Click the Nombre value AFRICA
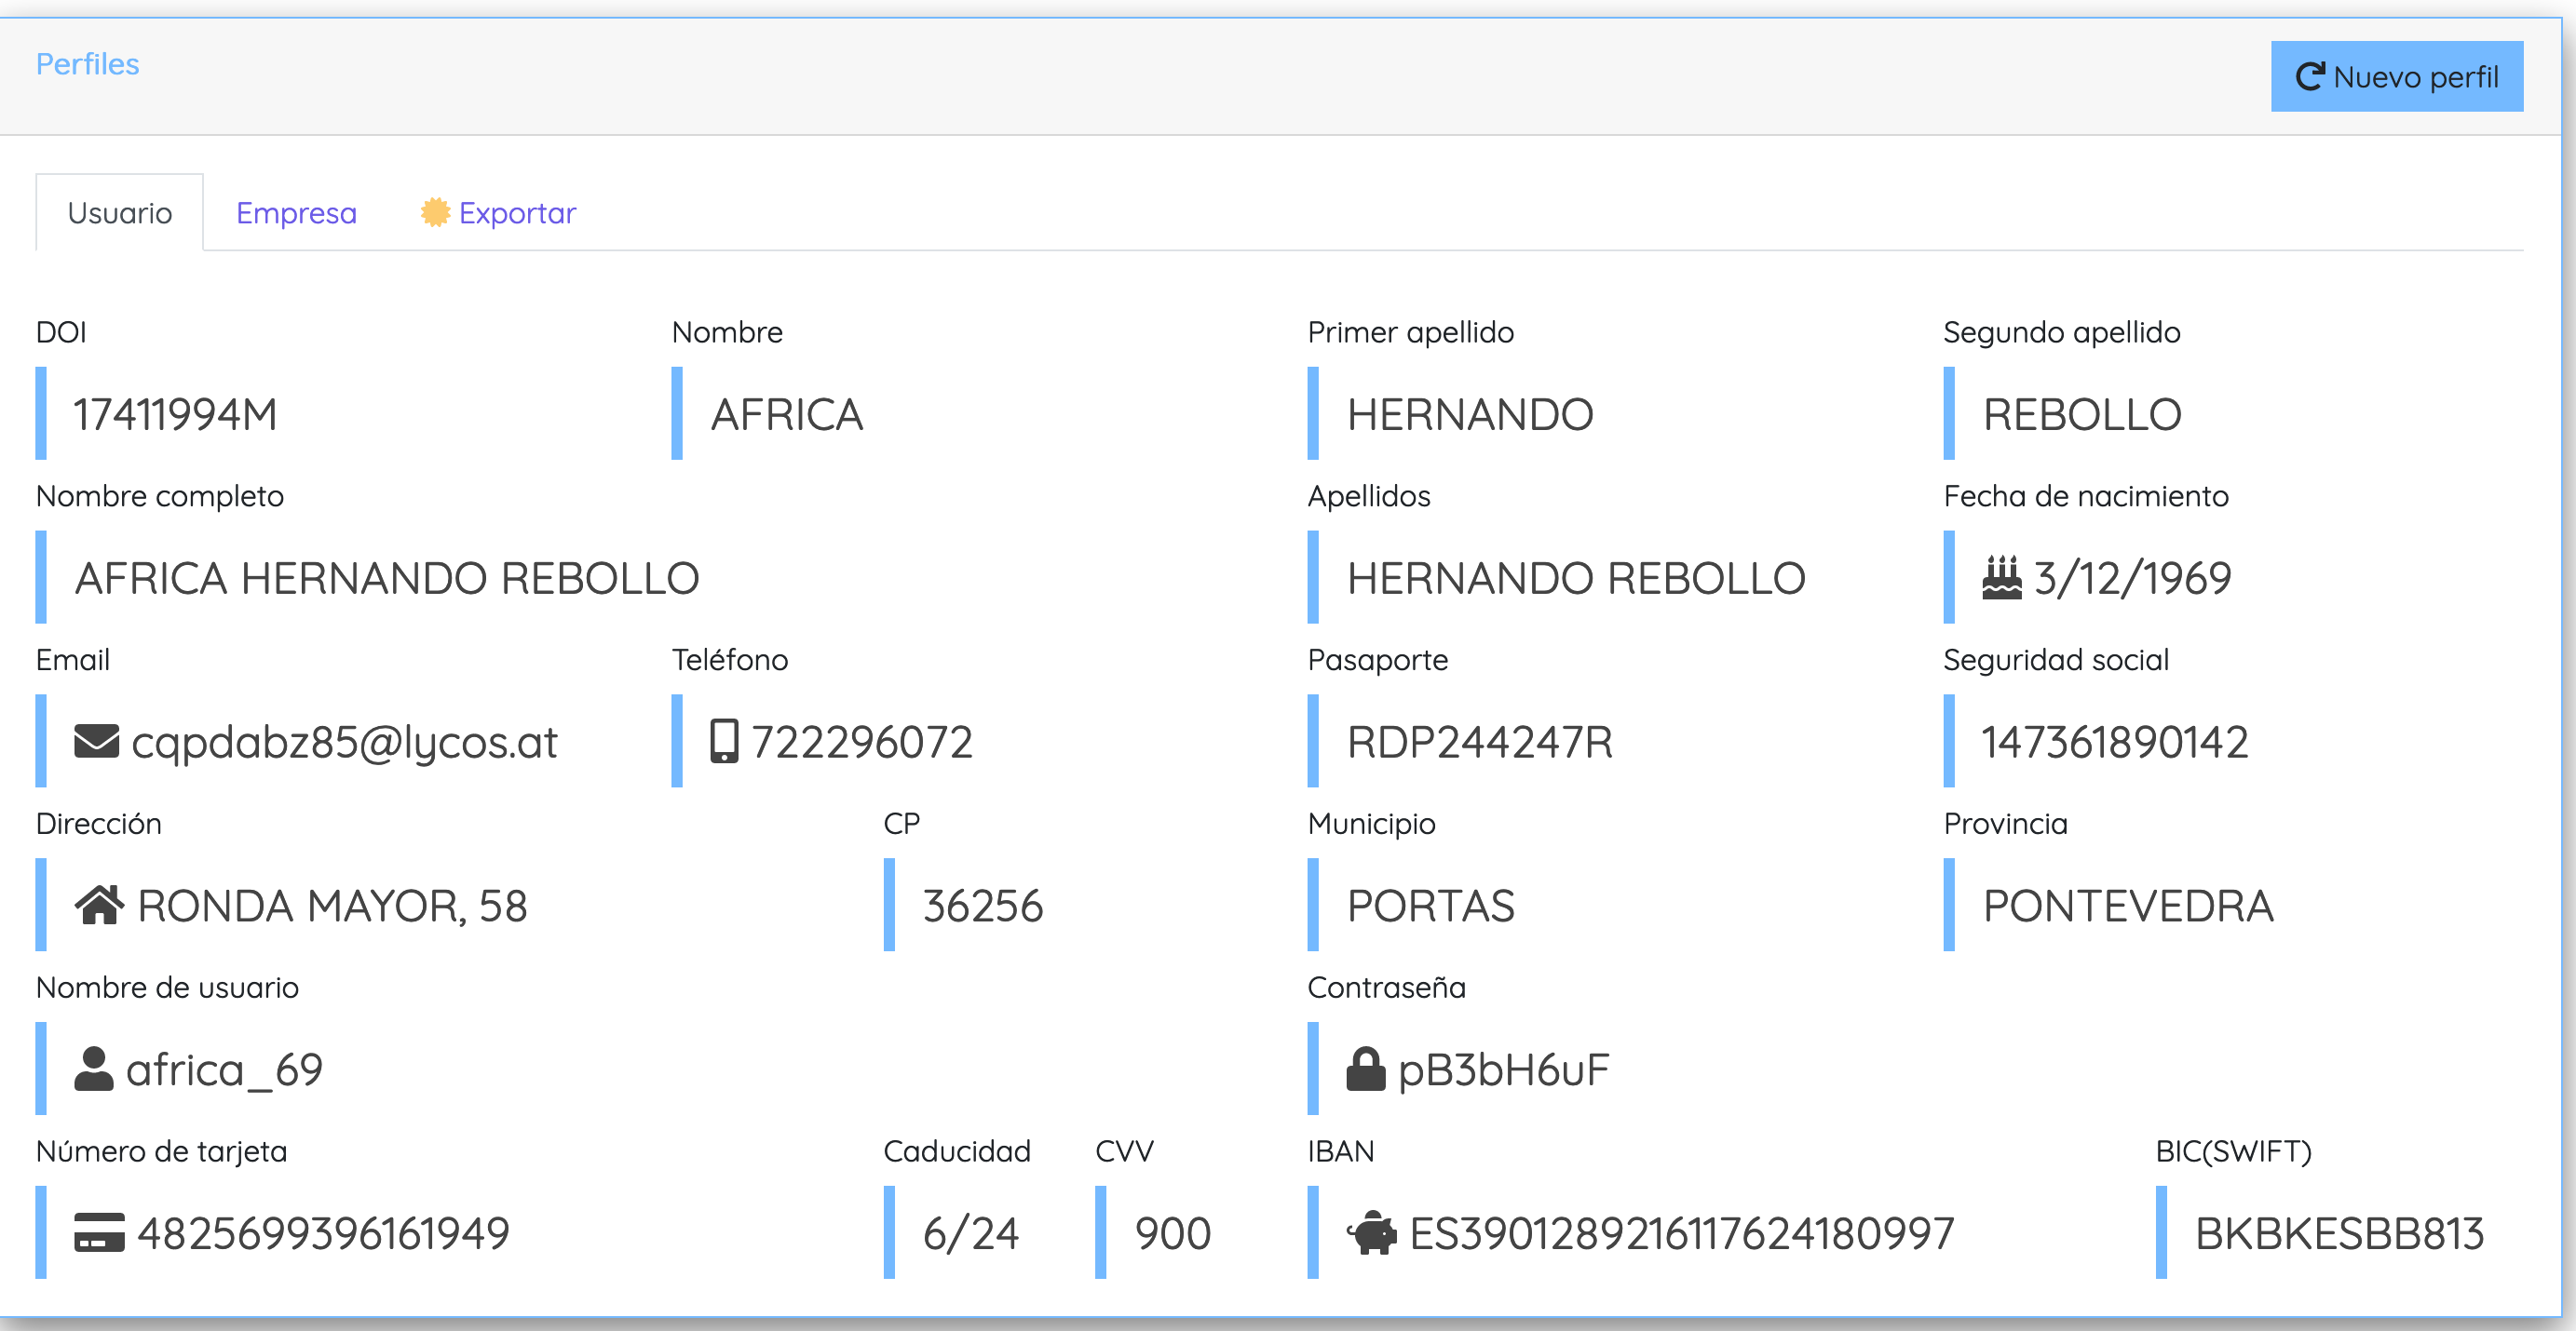The image size is (2576, 1331). 787,413
